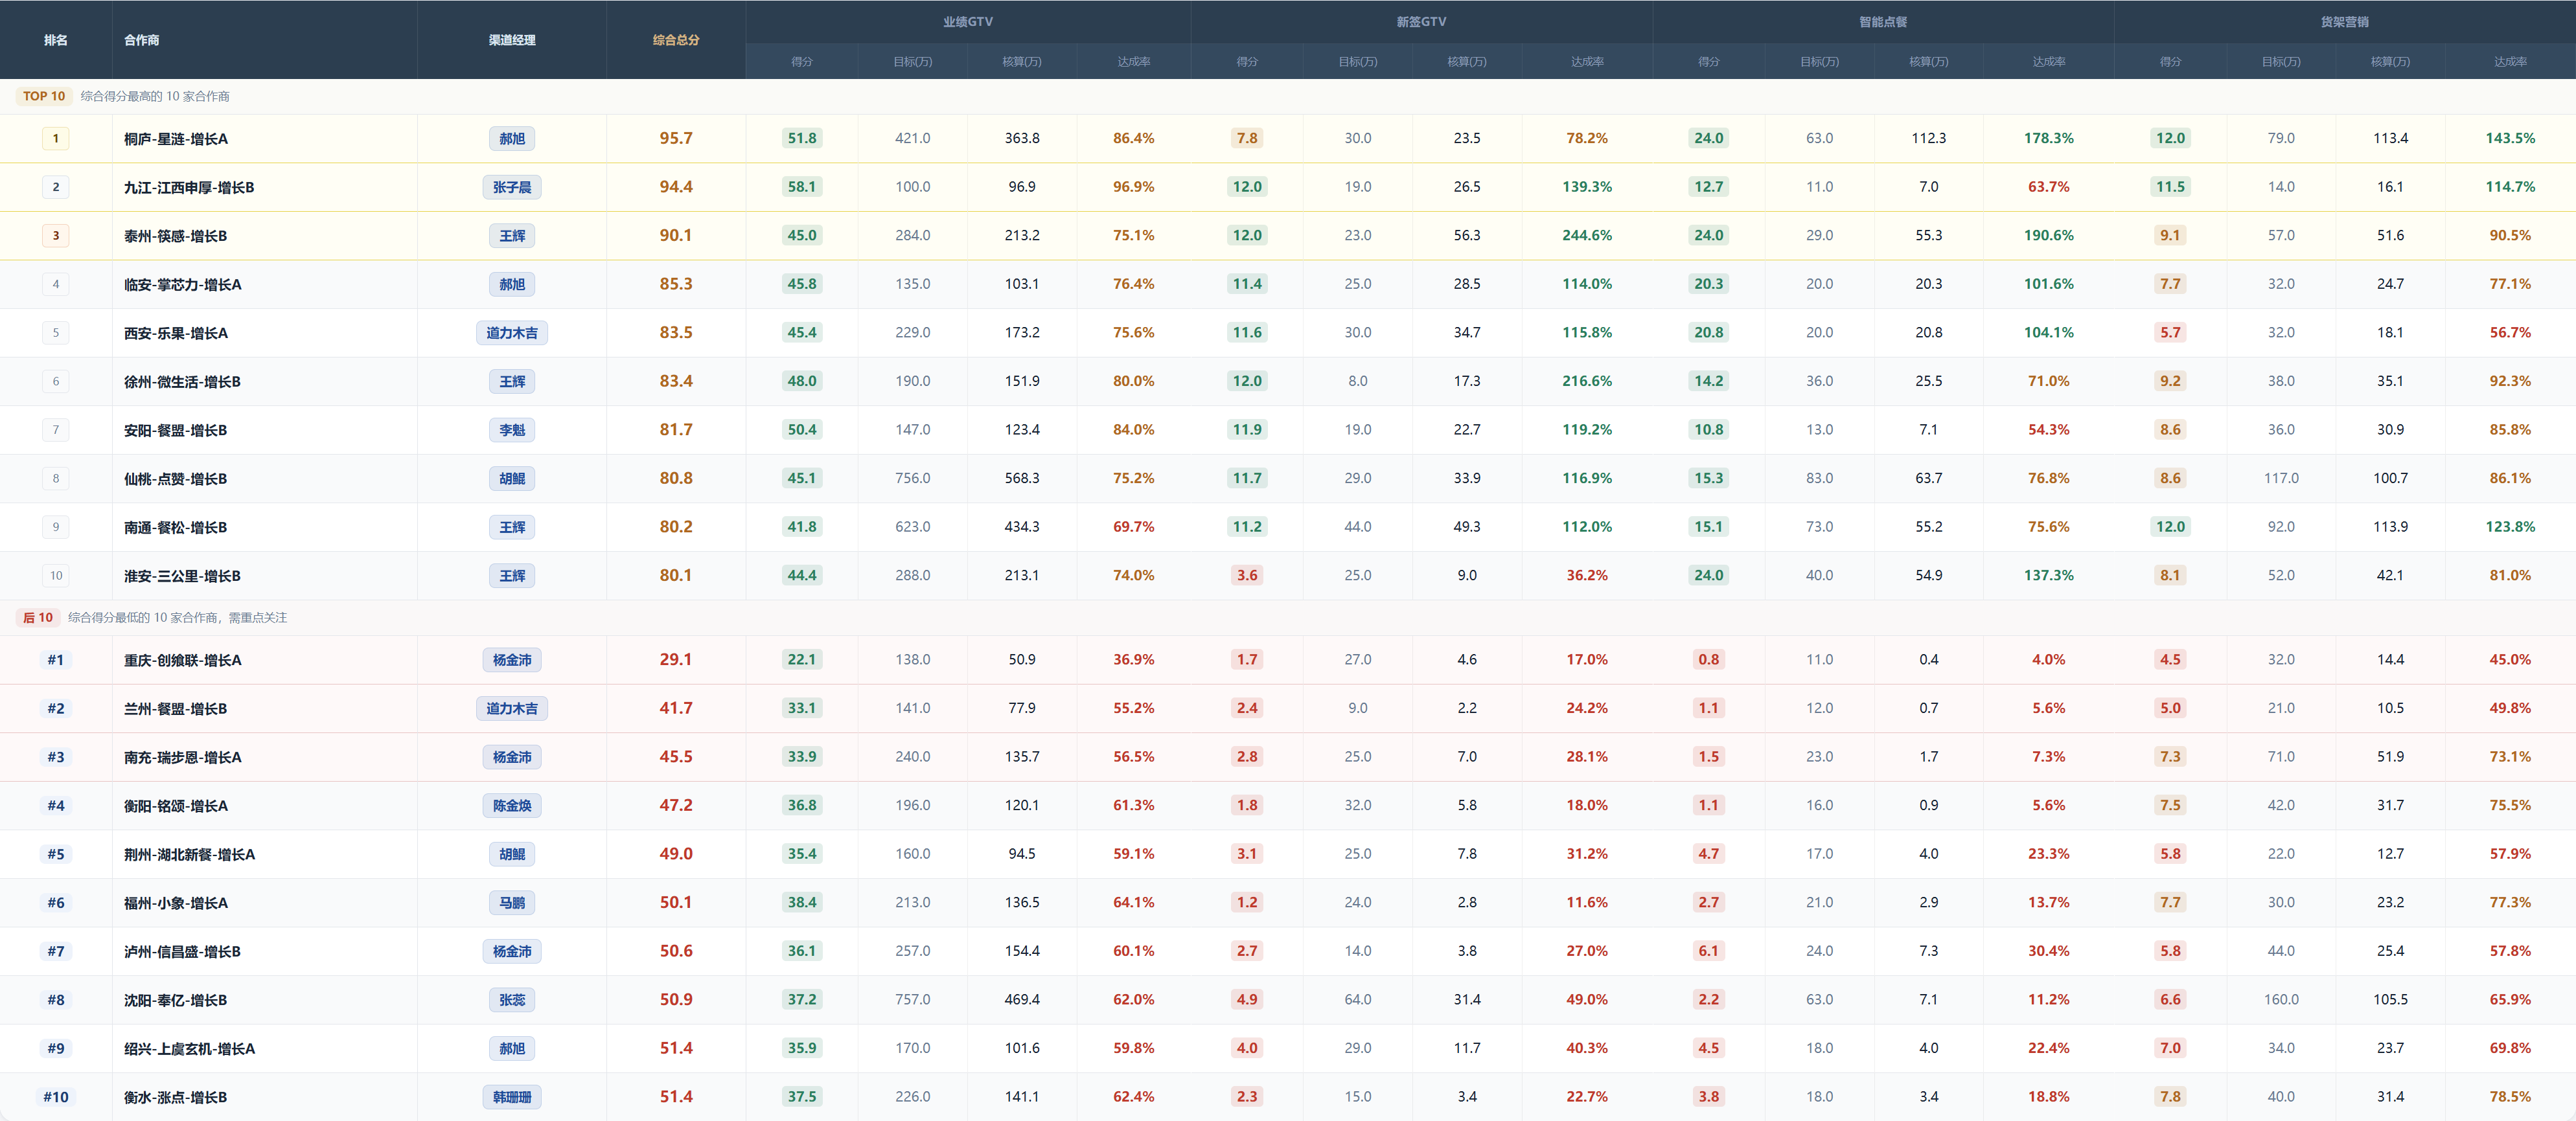Click 智能点餐 actual value 112.3
The image size is (2576, 1121).
(x=1929, y=138)
